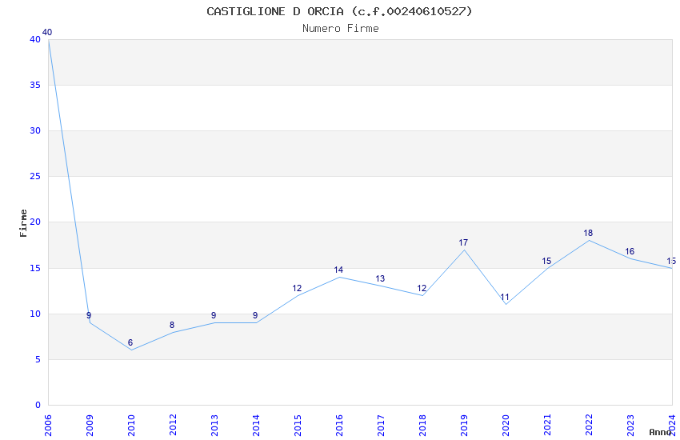The image size is (680, 440).
Task: Select the data label 11 for 2020
Action: tap(505, 297)
